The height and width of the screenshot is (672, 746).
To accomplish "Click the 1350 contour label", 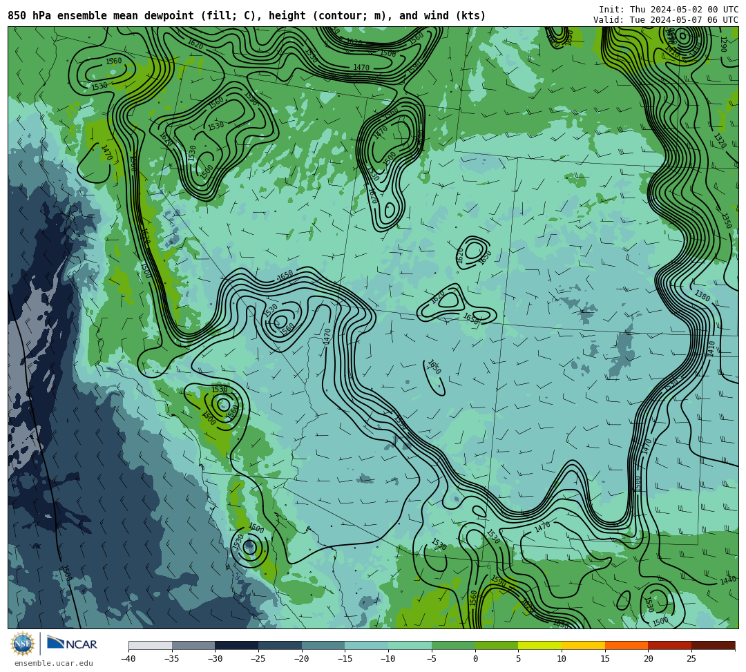I will (x=726, y=220).
